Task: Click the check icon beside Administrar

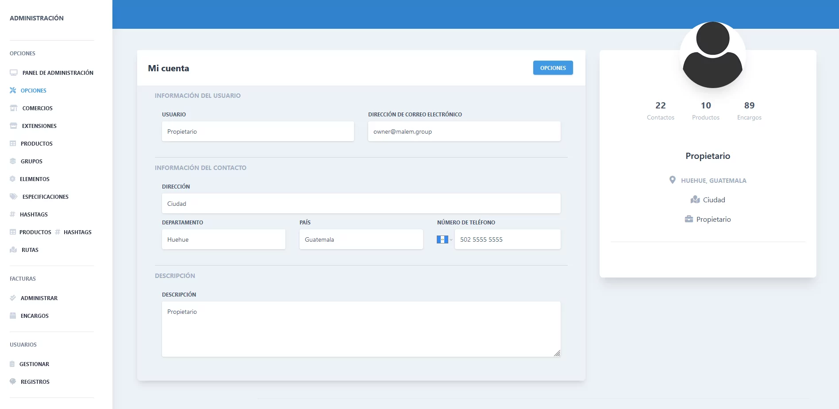Action: [13, 298]
